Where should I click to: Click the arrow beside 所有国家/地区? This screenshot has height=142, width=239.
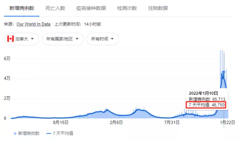pos(77,39)
